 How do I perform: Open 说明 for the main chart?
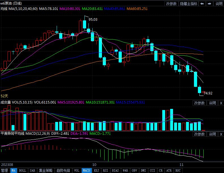pos(219,4)
